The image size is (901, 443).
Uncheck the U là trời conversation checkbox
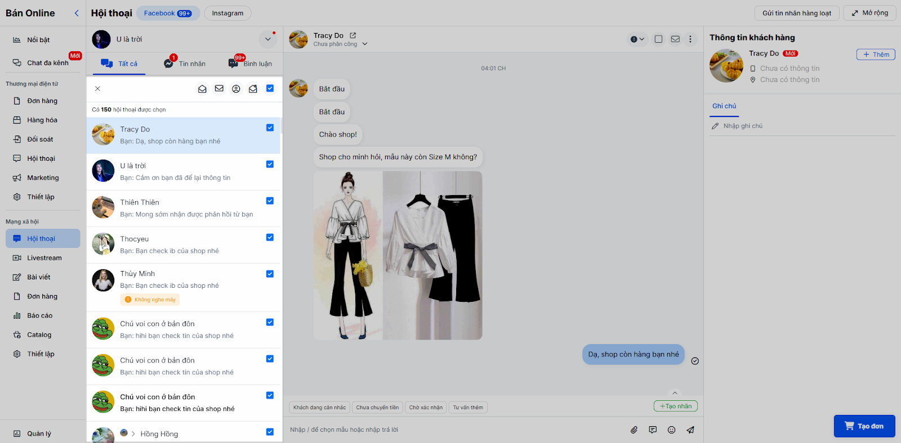(x=270, y=164)
